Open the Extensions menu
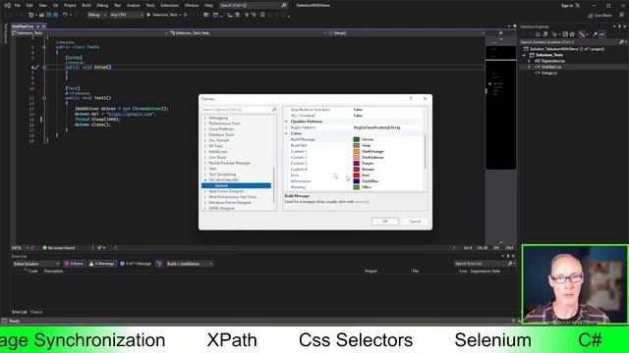 pyautogui.click(x=169, y=5)
